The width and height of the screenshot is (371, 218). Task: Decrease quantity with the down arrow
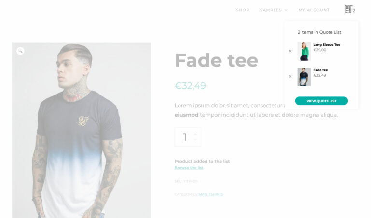[x=195, y=139]
